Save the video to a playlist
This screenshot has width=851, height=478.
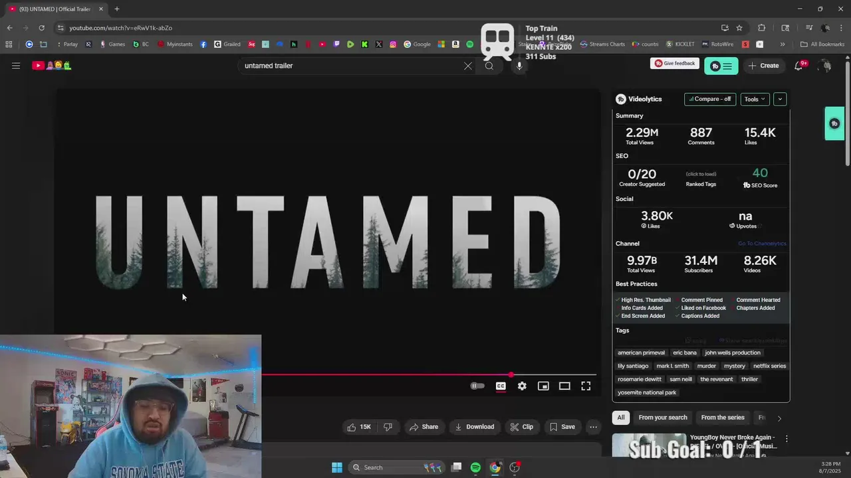tap(562, 427)
